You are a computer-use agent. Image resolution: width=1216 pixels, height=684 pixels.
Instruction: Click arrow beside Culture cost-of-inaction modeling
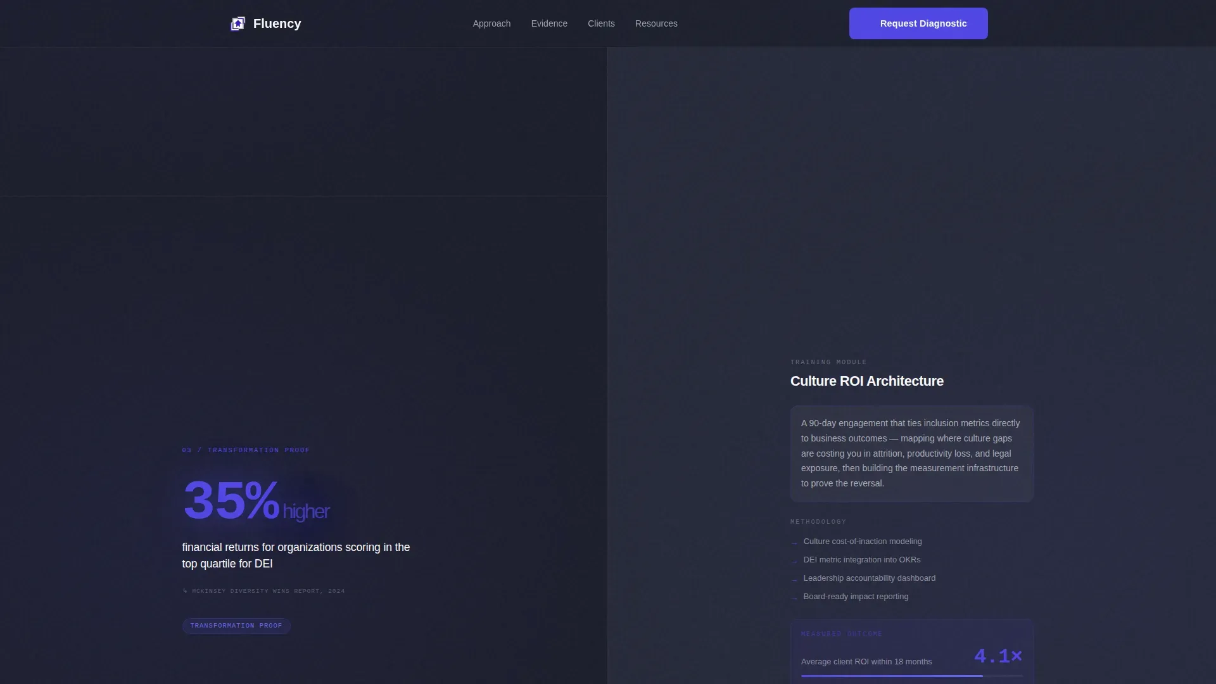(x=794, y=543)
